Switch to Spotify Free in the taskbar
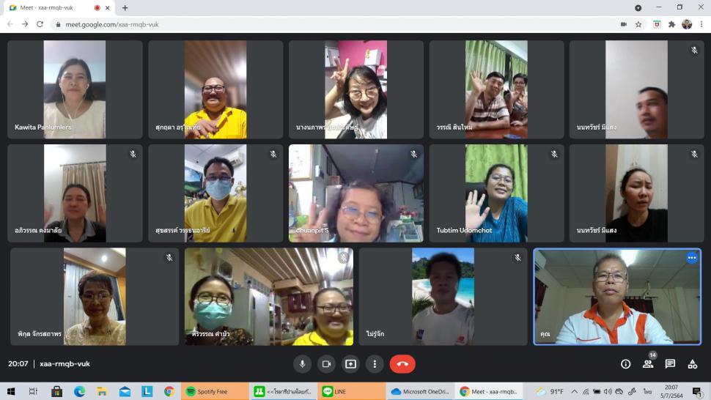 (x=213, y=392)
